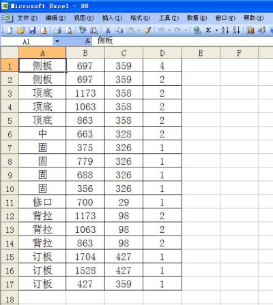Click the Name Box showing A1

[27, 42]
